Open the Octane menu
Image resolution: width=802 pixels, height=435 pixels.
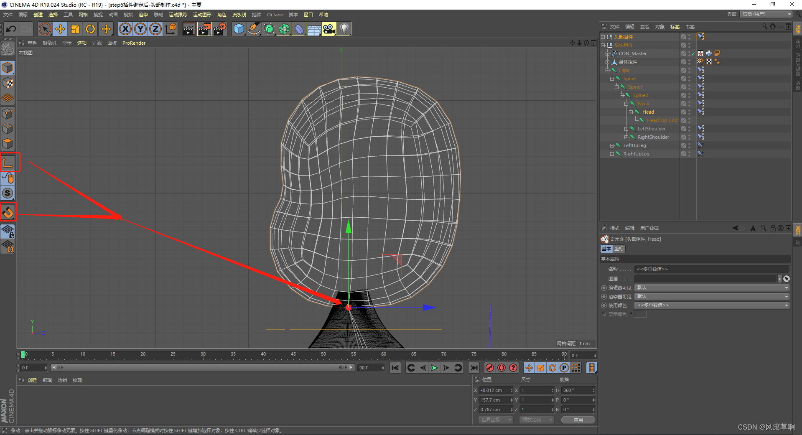click(x=275, y=14)
